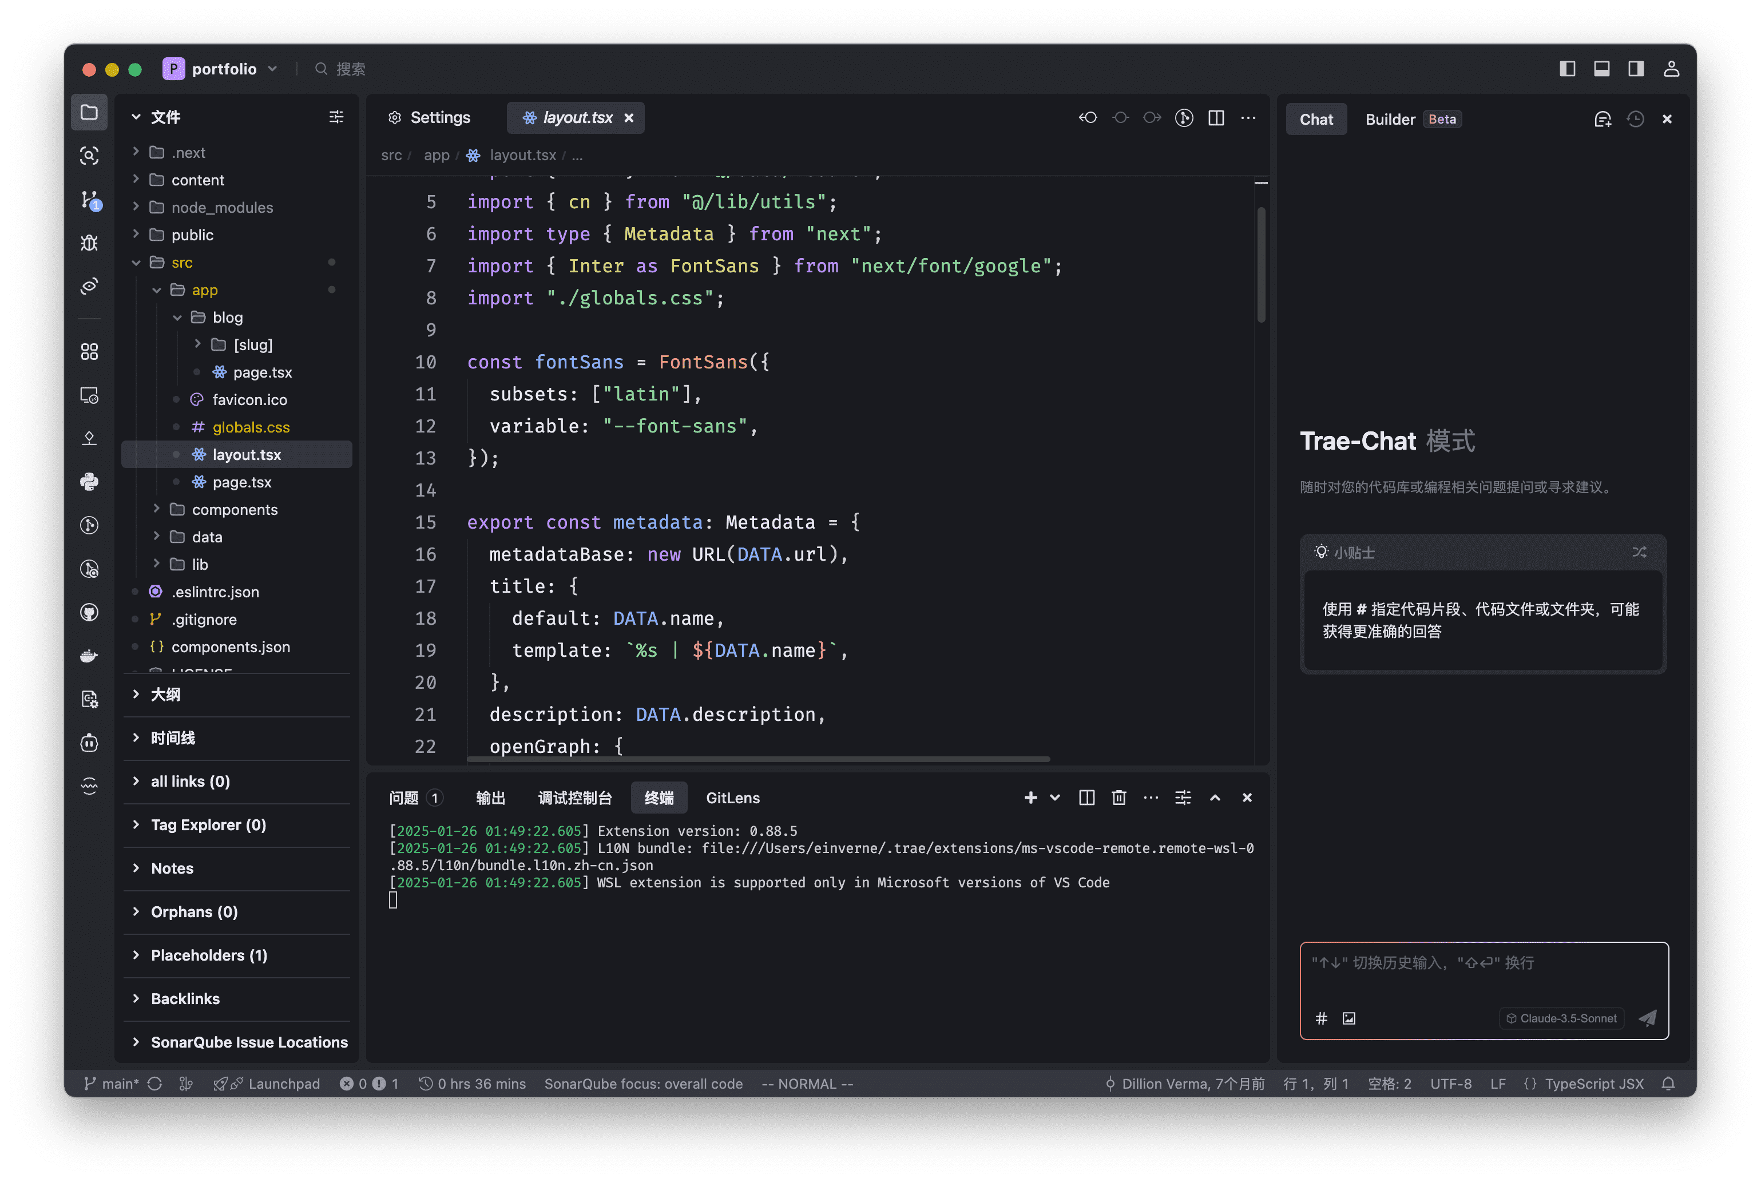Open the file Explorer sidebar icon
The width and height of the screenshot is (1761, 1182).
click(89, 112)
